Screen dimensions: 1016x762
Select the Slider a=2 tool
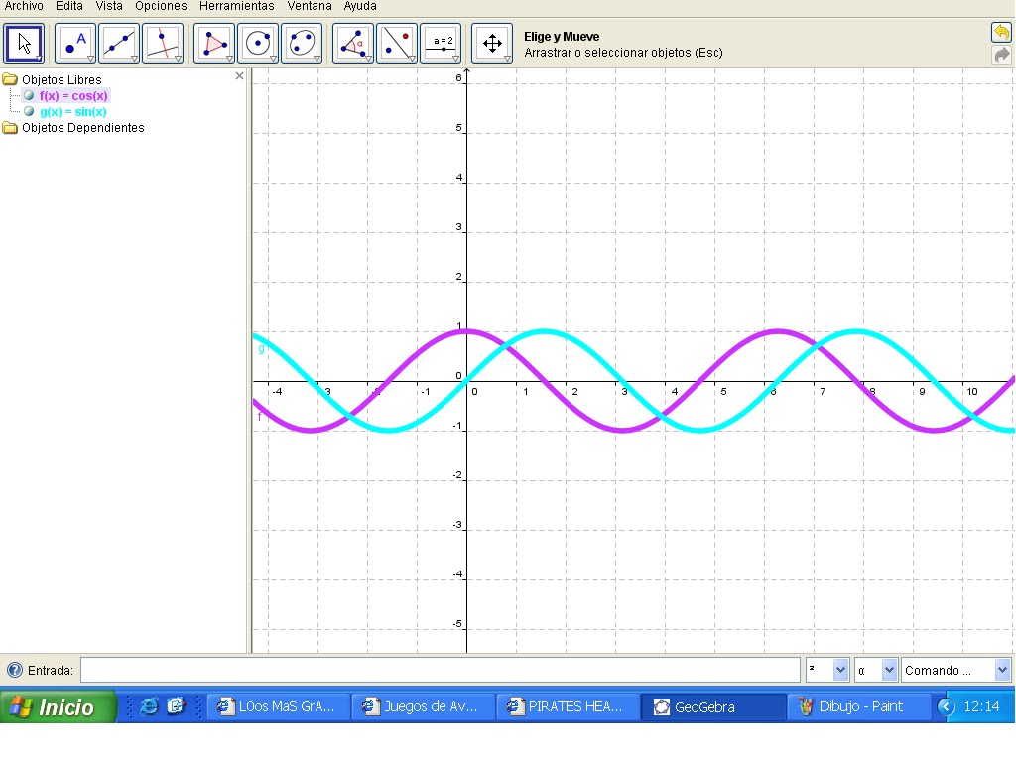pos(441,44)
